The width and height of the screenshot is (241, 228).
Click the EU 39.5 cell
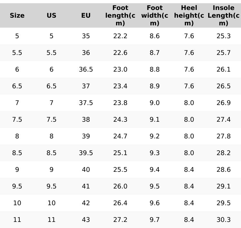[86, 153]
